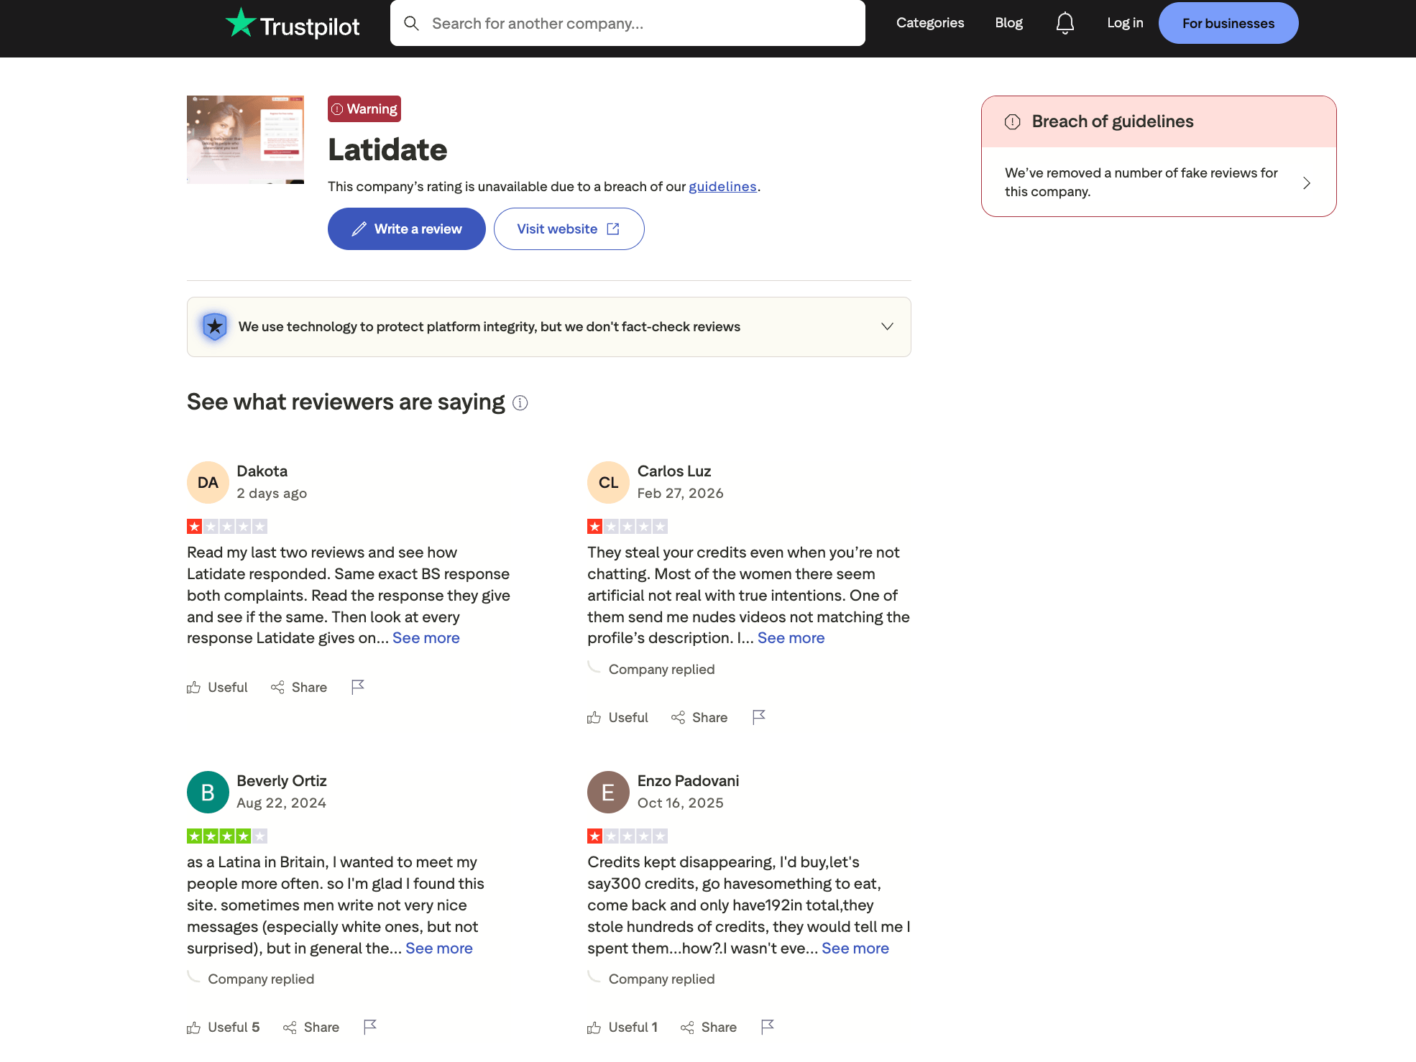The height and width of the screenshot is (1062, 1416).
Task: Click the search magnifier icon
Action: tap(411, 23)
